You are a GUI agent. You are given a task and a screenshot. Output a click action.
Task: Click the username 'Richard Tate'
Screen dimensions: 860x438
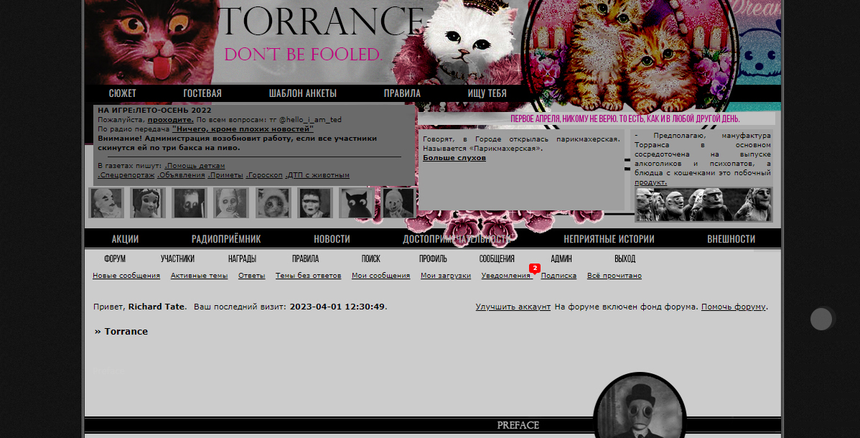[x=157, y=307]
